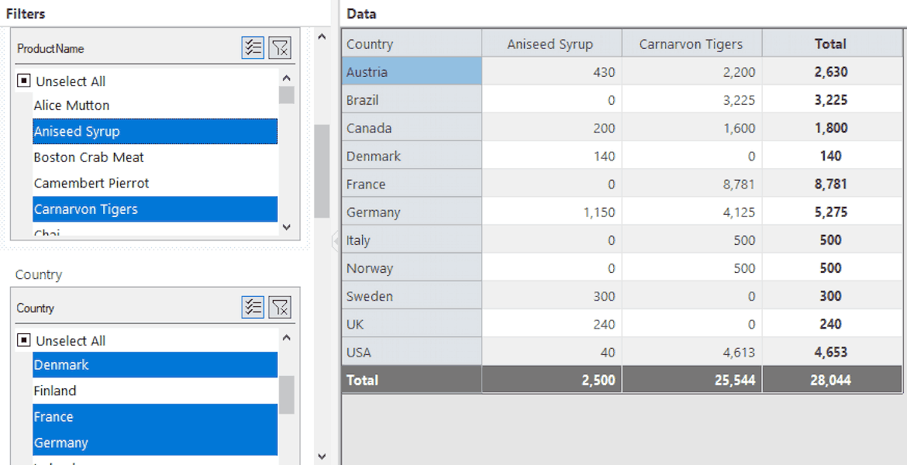
Task: Select the Austria row header cell
Action: click(412, 72)
